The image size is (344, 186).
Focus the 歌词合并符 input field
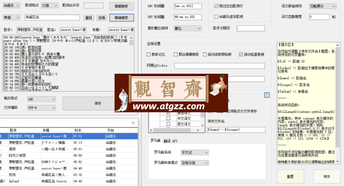pos(93,5)
